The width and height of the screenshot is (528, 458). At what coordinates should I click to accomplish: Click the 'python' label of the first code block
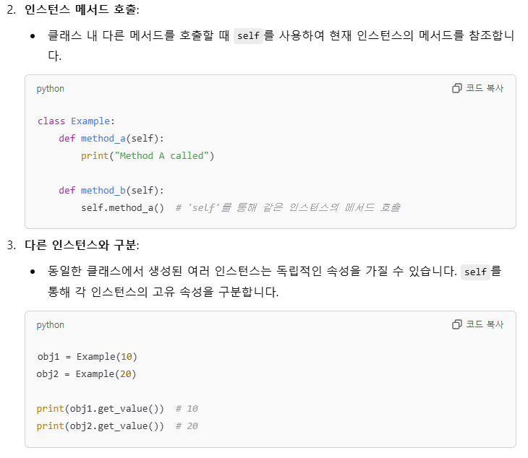50,88
